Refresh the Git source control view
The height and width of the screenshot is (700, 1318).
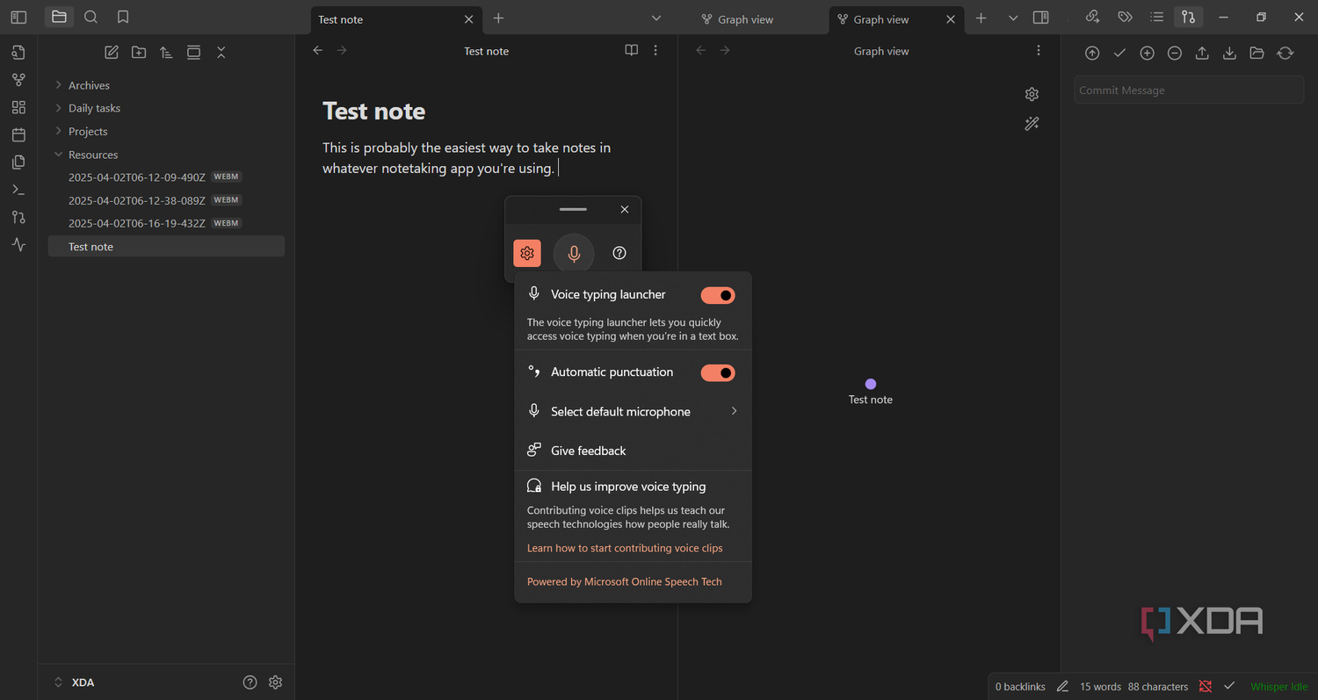pyautogui.click(x=1285, y=53)
